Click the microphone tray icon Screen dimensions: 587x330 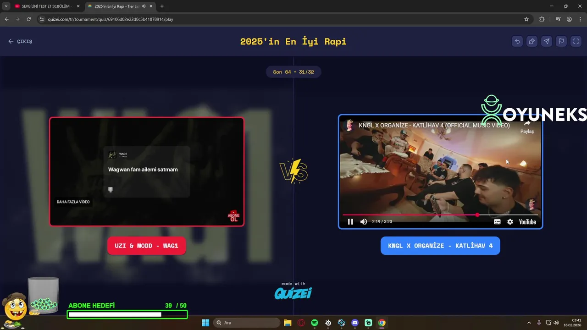[x=539, y=323]
